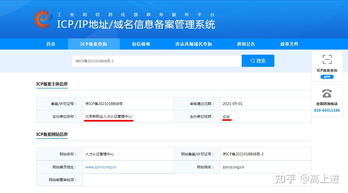Click the magnifier icon in 搜索 button
This screenshot has height=193, width=348.
pos(253,61)
